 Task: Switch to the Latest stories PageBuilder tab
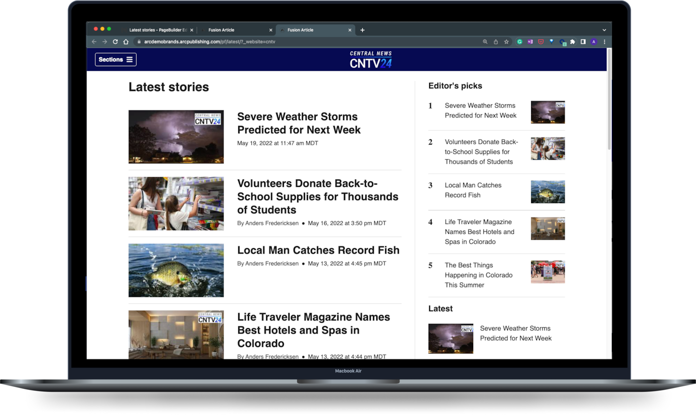pyautogui.click(x=155, y=29)
